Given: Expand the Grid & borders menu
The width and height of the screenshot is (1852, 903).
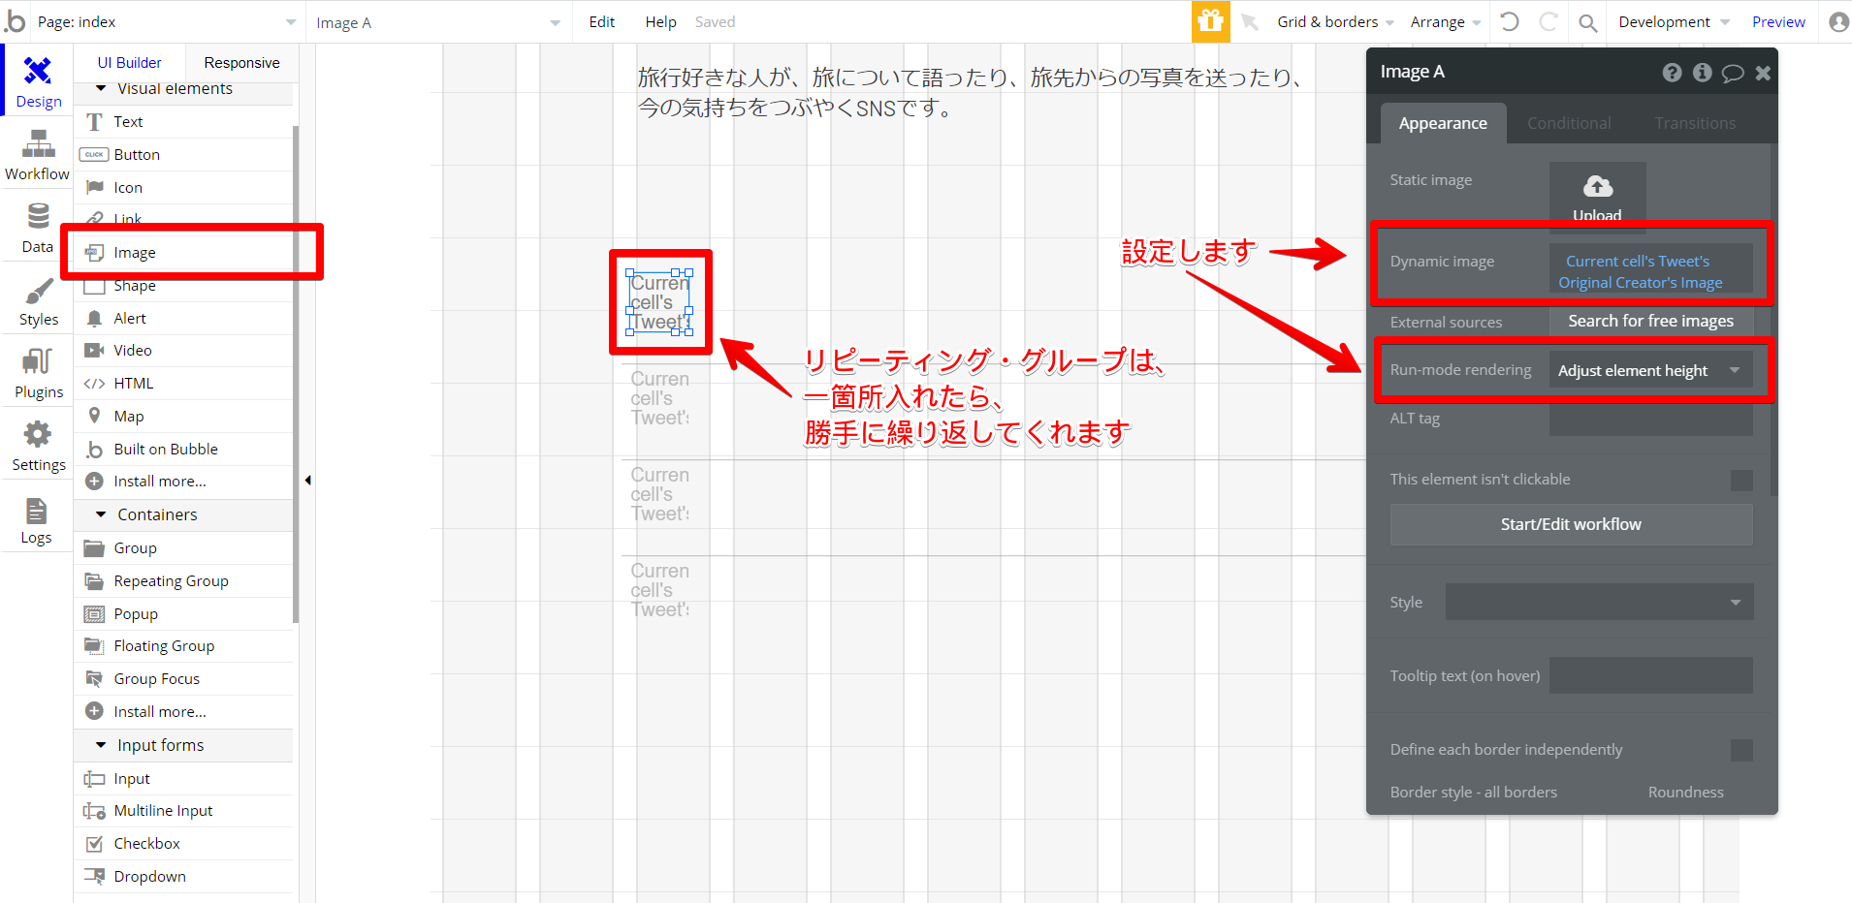Looking at the screenshot, I should pos(1335,21).
